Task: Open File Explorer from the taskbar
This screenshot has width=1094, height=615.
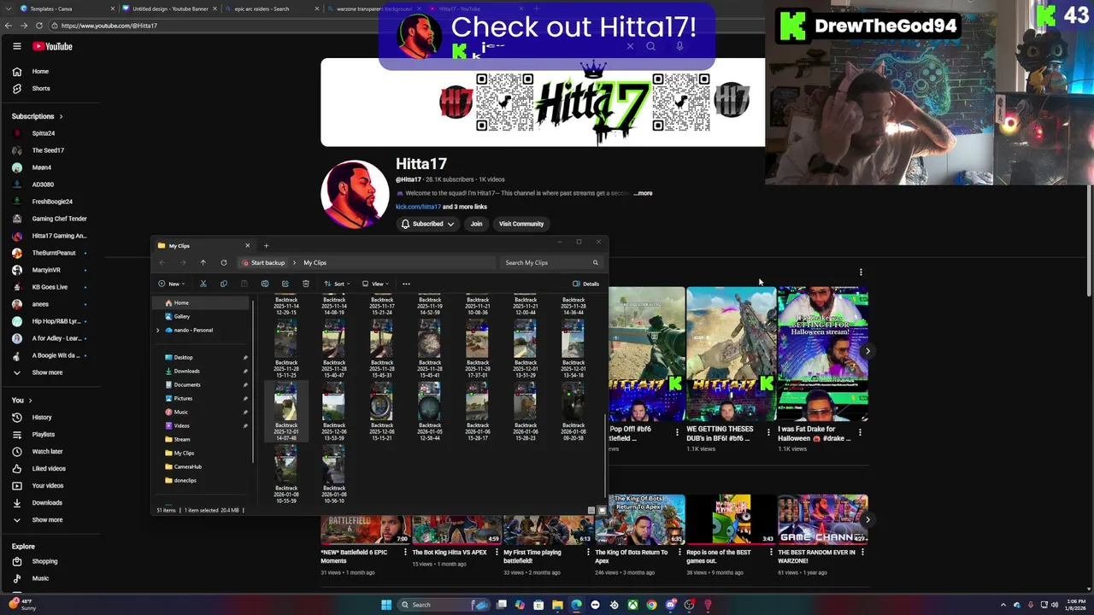Action: (x=557, y=605)
